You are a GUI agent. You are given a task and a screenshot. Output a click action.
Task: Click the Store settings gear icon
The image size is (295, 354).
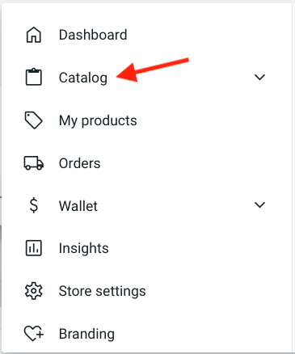pos(34,291)
